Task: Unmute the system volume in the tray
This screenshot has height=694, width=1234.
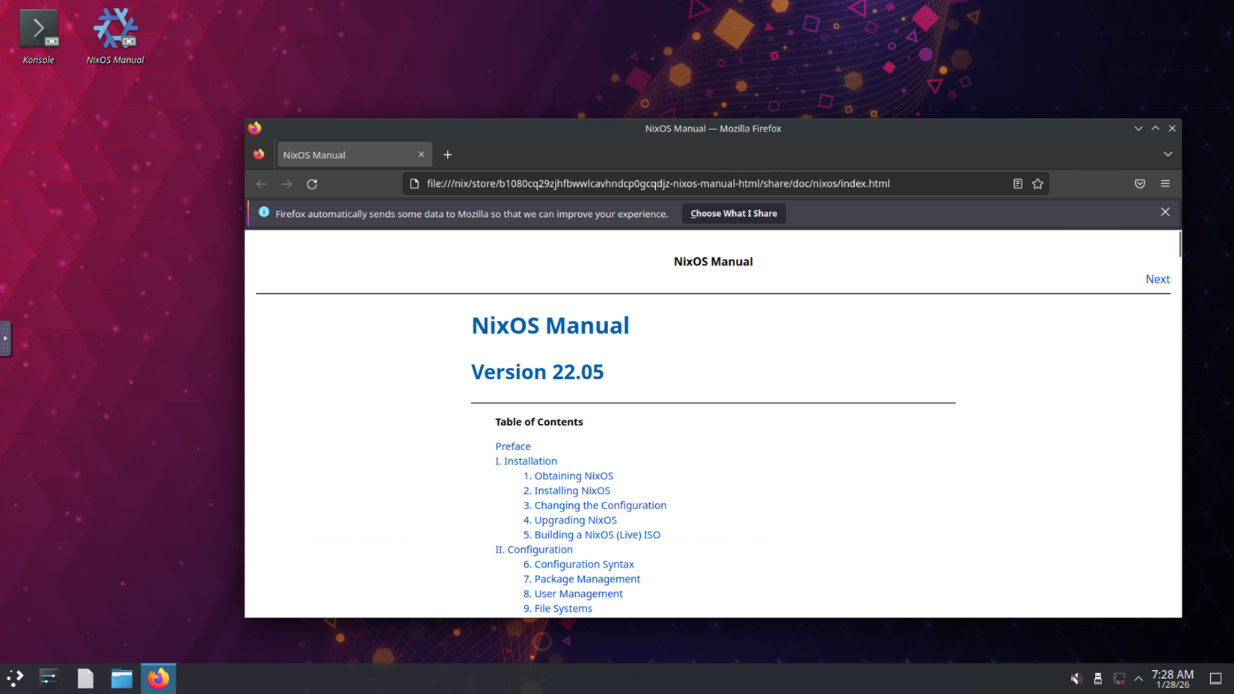Action: [x=1077, y=678]
